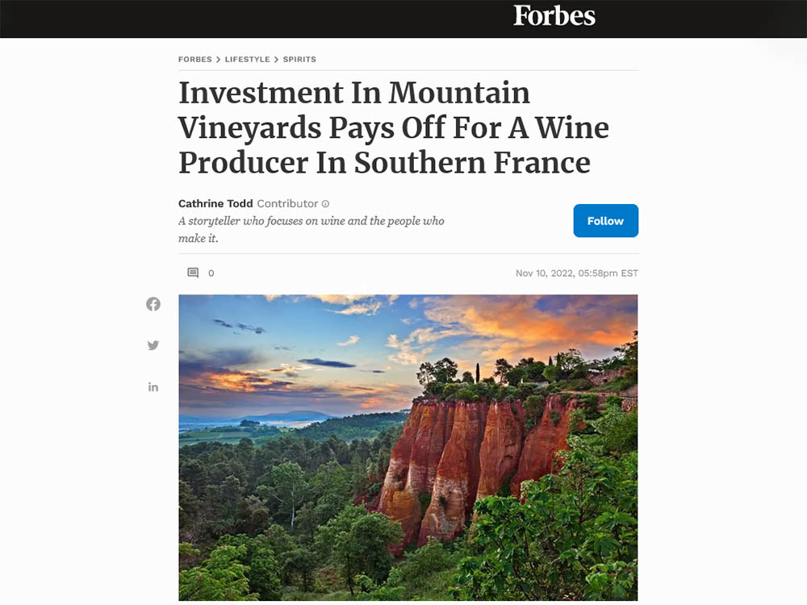Click the Forbes logo in header
This screenshot has width=807, height=605.
(x=554, y=15)
